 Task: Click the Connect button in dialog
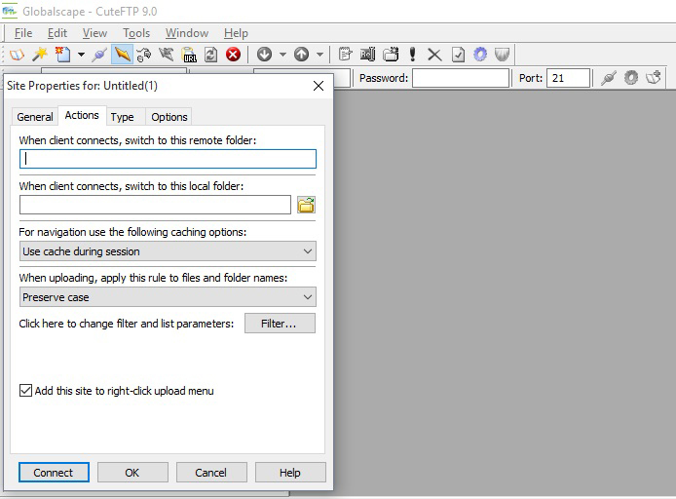tap(54, 473)
